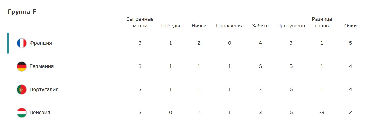Click Hungary's goal difference -3
Viewport: 369px width, 125px height.
(x=322, y=113)
